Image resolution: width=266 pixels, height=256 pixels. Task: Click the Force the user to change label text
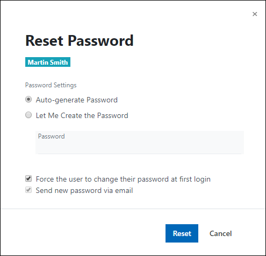pos(123,179)
